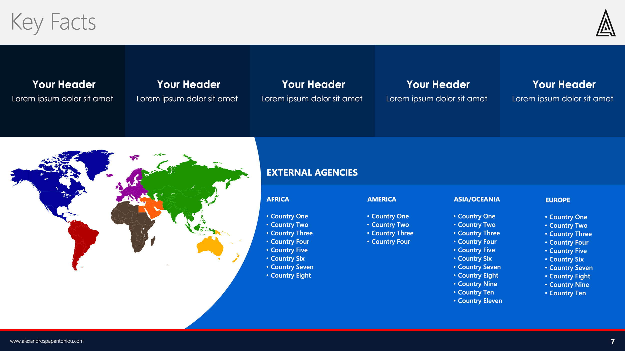Click the 'AFRICA' column heading
625x351 pixels.
(x=278, y=199)
